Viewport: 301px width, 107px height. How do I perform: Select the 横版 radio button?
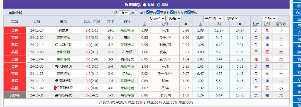pos(158,5)
